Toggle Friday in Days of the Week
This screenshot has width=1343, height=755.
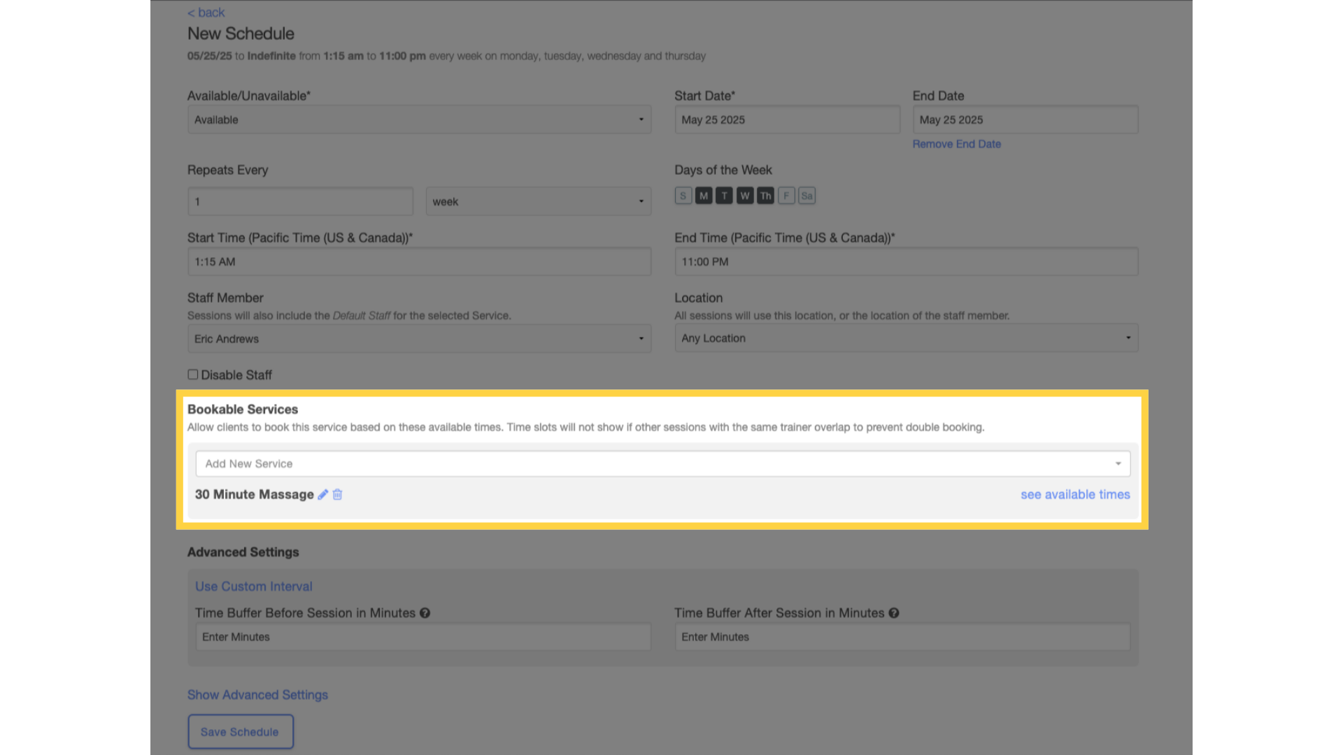786,196
